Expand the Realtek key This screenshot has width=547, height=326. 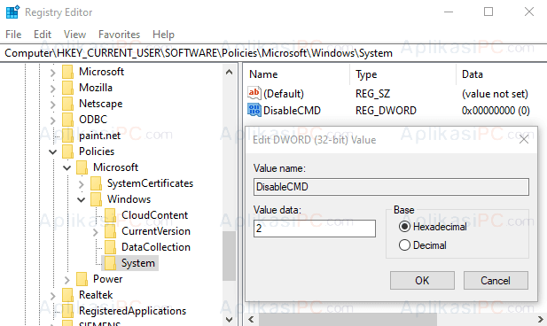52,296
